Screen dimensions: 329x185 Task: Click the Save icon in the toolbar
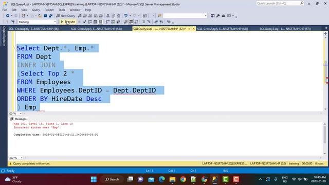pos(45,16)
